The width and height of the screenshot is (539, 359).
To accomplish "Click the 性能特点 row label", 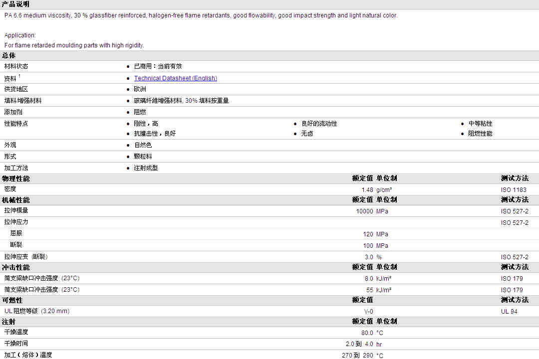I will pyautogui.click(x=16, y=124).
